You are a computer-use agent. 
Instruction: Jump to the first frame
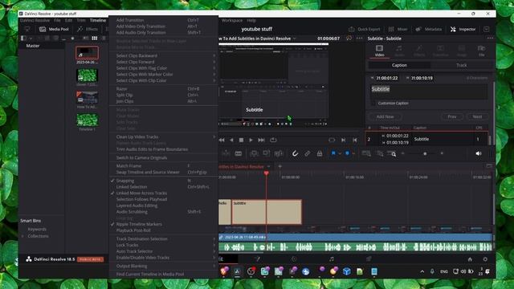[x=222, y=140]
